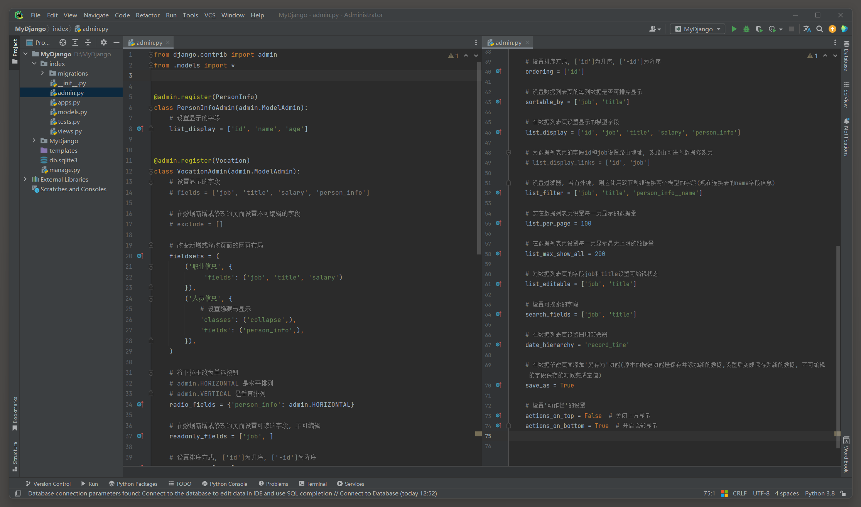
Task: Click the Translate toolbar icon
Action: [x=807, y=29]
